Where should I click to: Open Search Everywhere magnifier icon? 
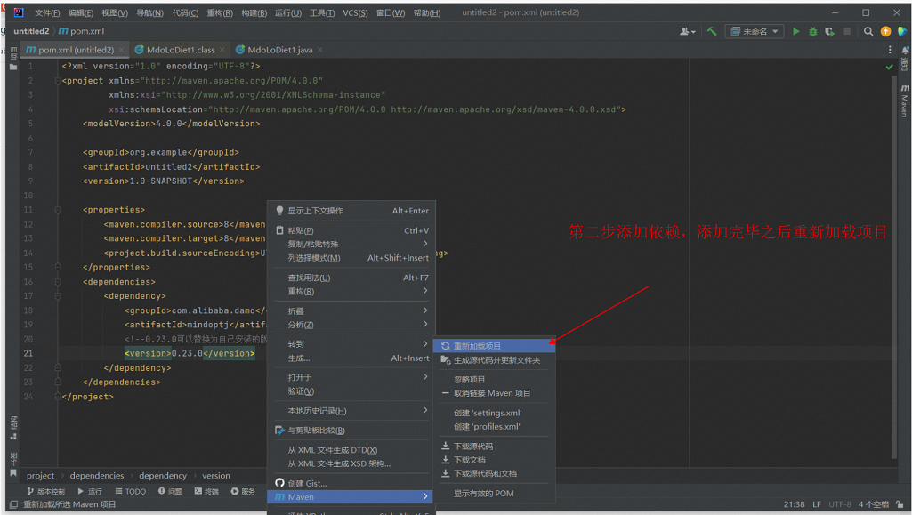pyautogui.click(x=868, y=31)
